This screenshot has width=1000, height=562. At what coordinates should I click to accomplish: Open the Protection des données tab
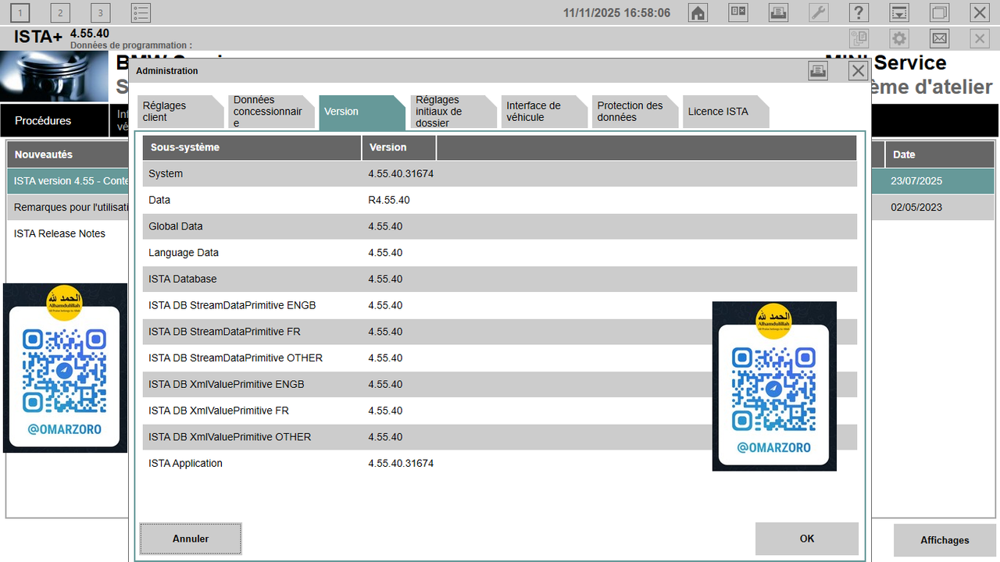635,112
